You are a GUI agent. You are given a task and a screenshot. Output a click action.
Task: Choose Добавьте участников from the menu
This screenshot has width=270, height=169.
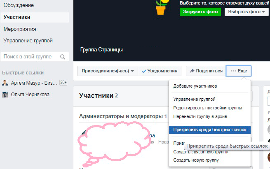point(195,86)
